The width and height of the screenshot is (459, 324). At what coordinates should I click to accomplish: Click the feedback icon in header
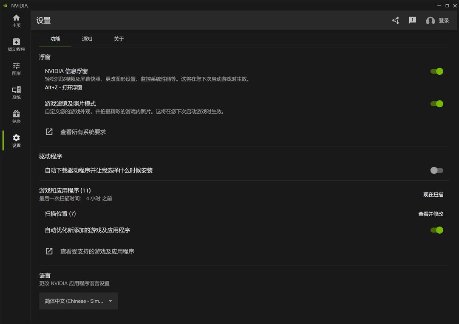pyautogui.click(x=412, y=20)
